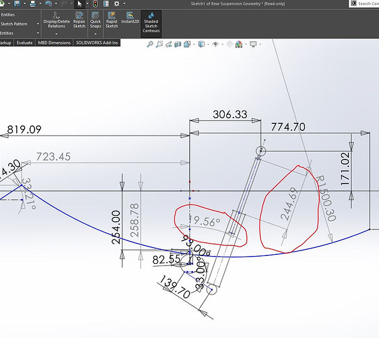Click the Hide/Show Items eye icon

point(215,44)
